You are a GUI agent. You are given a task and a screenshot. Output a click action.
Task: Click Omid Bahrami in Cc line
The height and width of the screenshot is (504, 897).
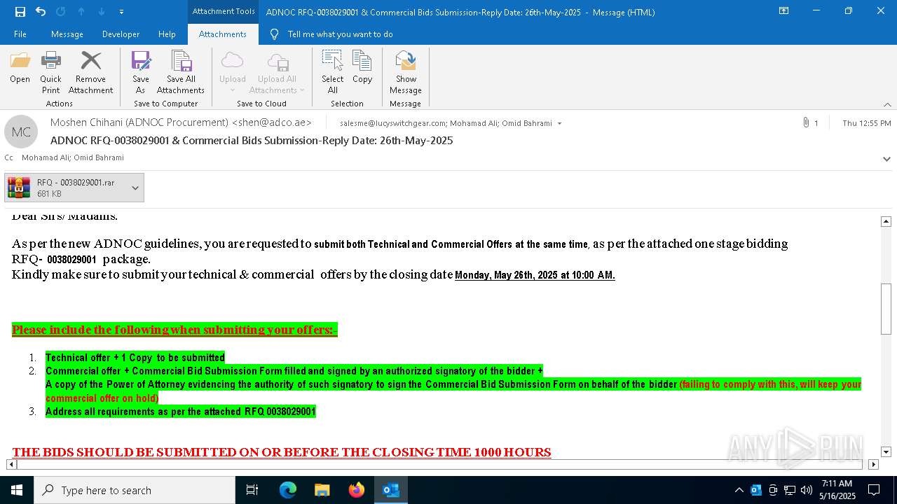coord(98,157)
